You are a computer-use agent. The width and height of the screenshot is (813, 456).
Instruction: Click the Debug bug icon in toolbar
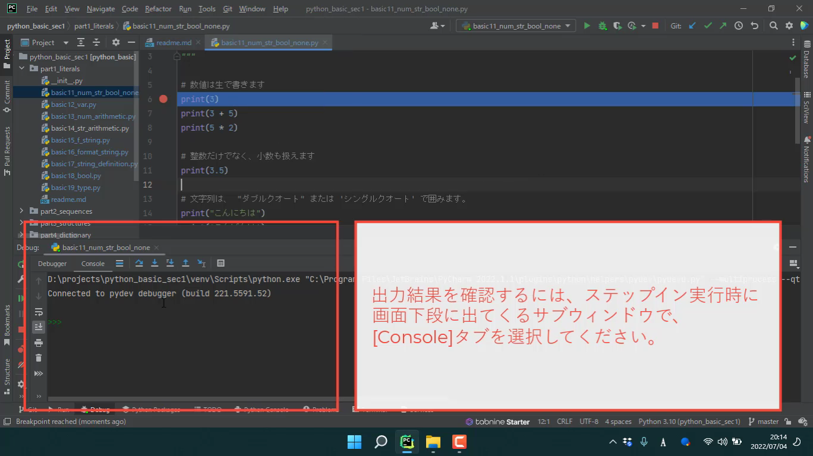[602, 26]
